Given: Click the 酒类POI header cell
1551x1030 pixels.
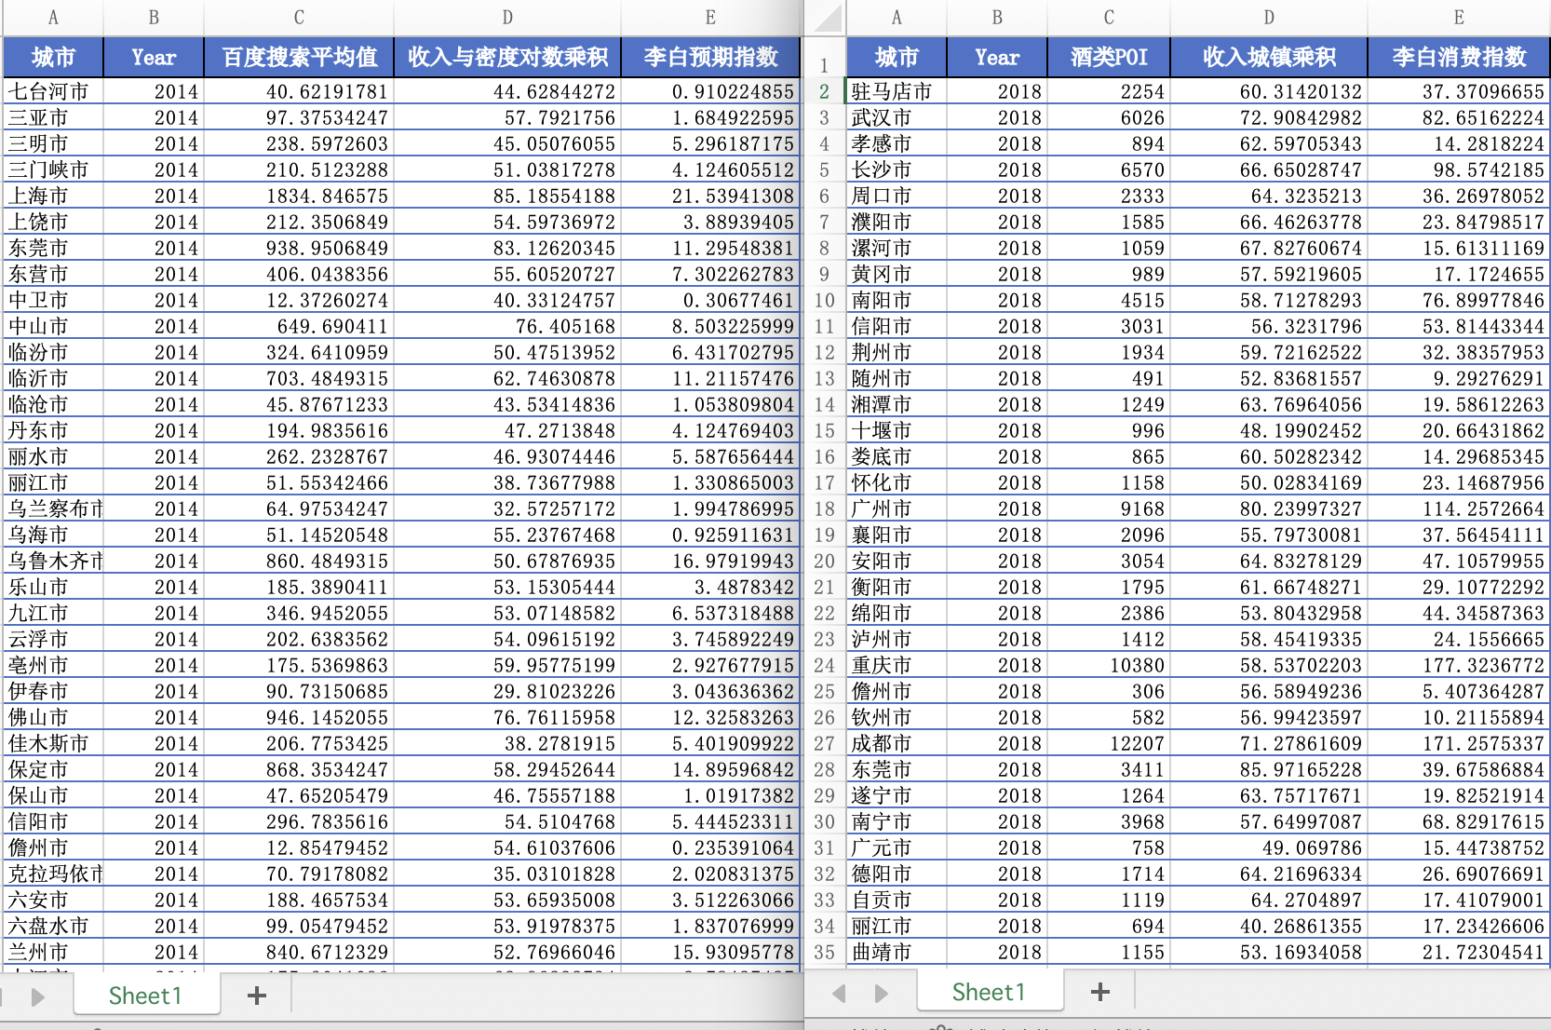Looking at the screenshot, I should coord(1108,57).
